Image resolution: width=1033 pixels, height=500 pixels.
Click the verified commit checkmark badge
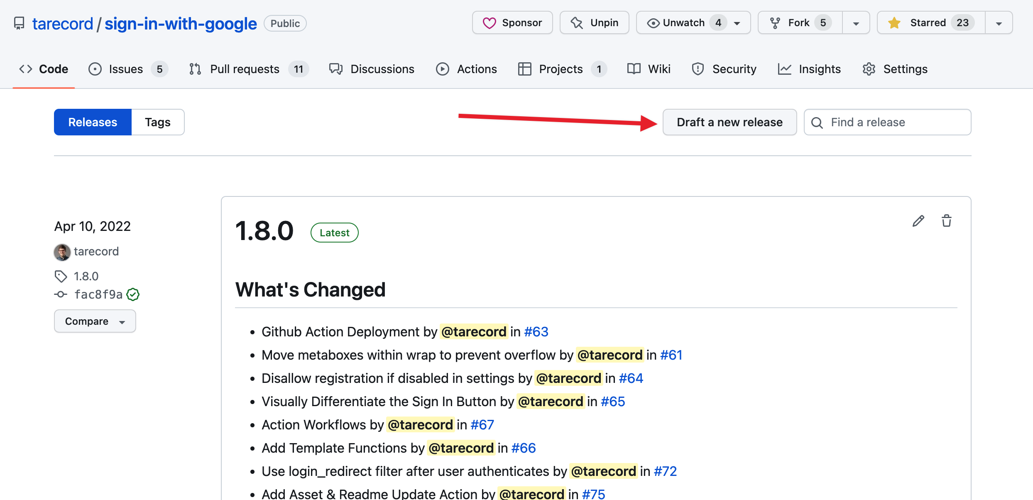click(133, 294)
